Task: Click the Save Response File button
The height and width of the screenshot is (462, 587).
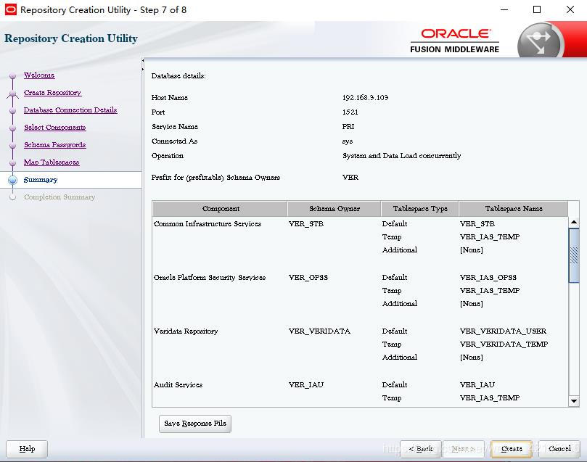Action: click(195, 424)
